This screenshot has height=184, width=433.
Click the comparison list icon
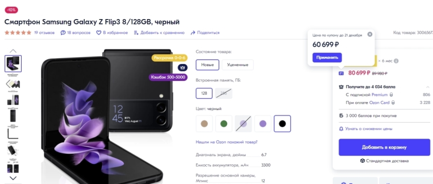tap(136, 33)
